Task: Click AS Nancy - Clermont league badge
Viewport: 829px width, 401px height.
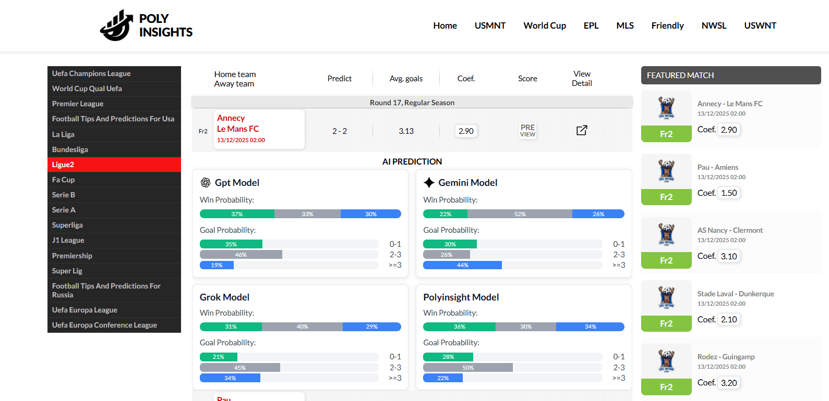Action: click(666, 234)
